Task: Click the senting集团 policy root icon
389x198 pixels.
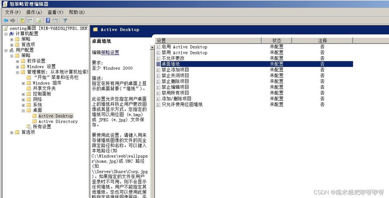Action: pos(6,28)
